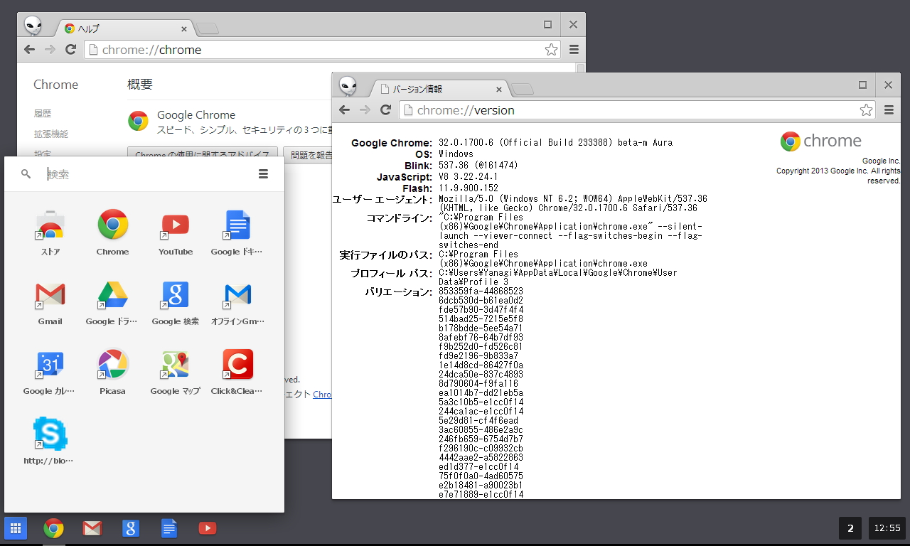Open a new tab in the version window
The image size is (910, 546).
click(523, 90)
